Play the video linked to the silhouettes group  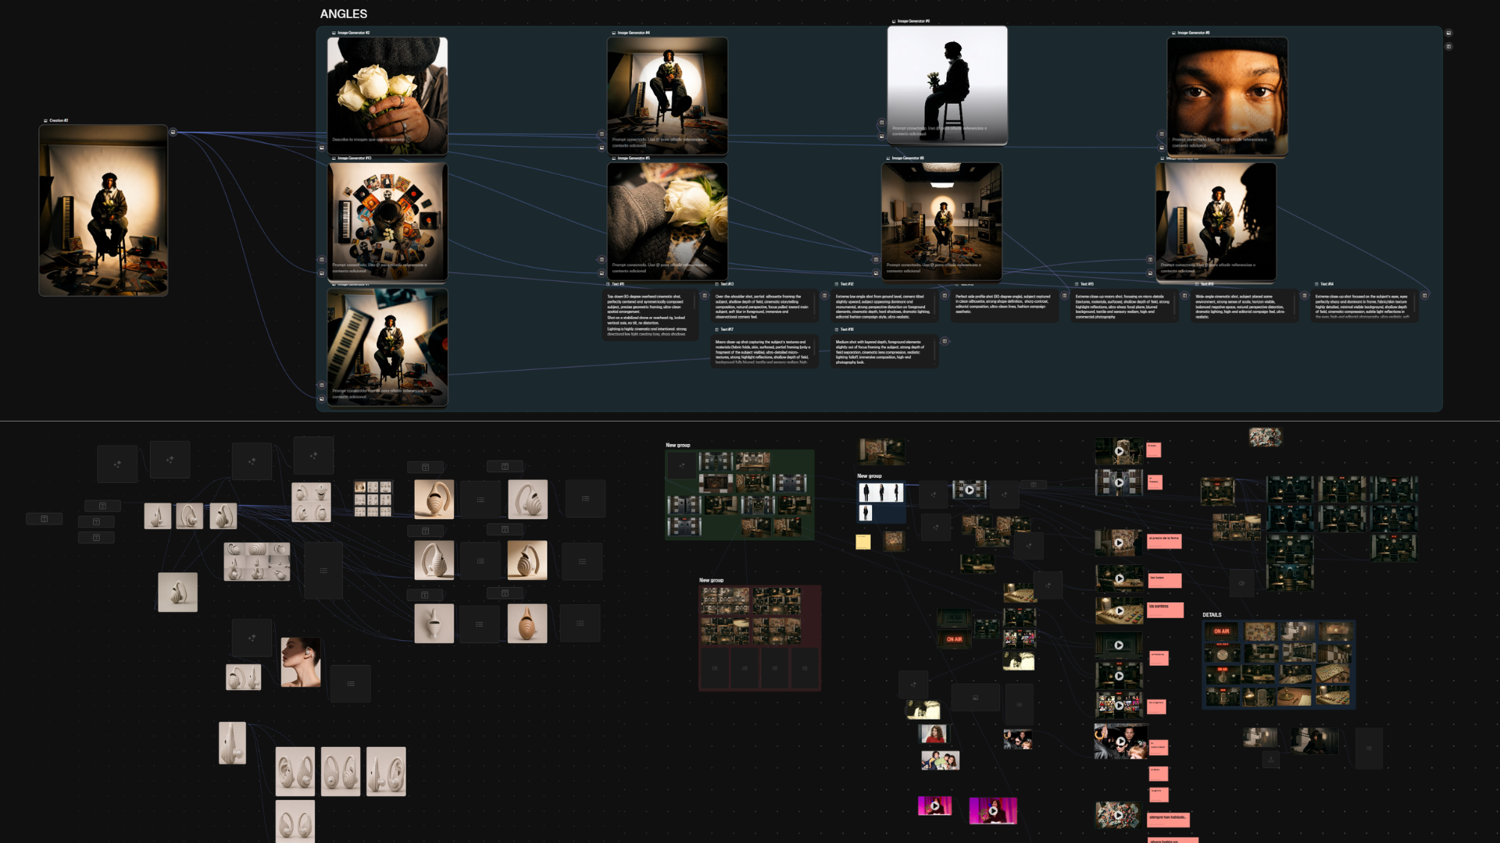tap(970, 490)
